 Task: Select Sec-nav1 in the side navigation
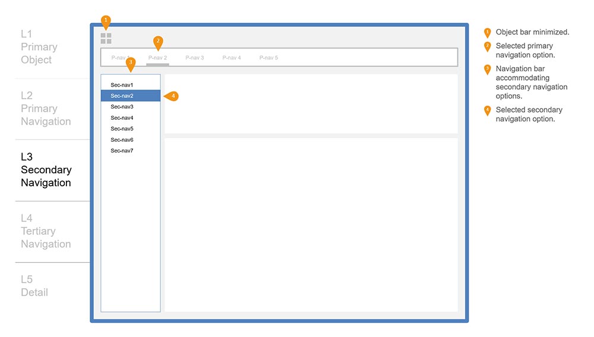click(x=122, y=85)
